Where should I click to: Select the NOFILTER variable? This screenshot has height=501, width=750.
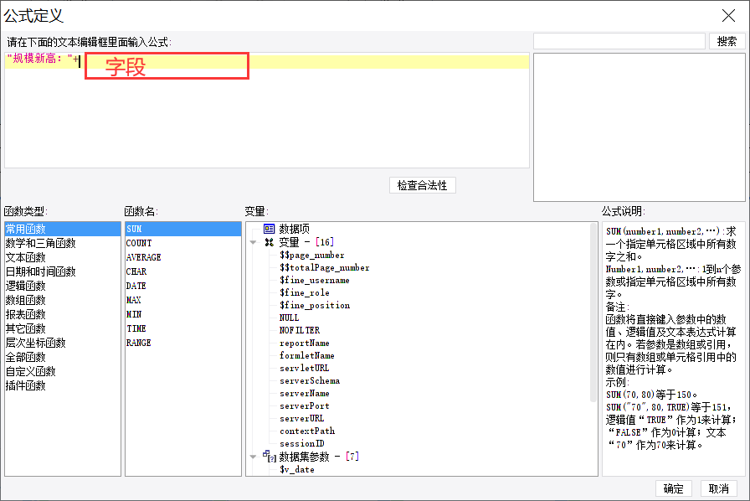[x=300, y=330]
